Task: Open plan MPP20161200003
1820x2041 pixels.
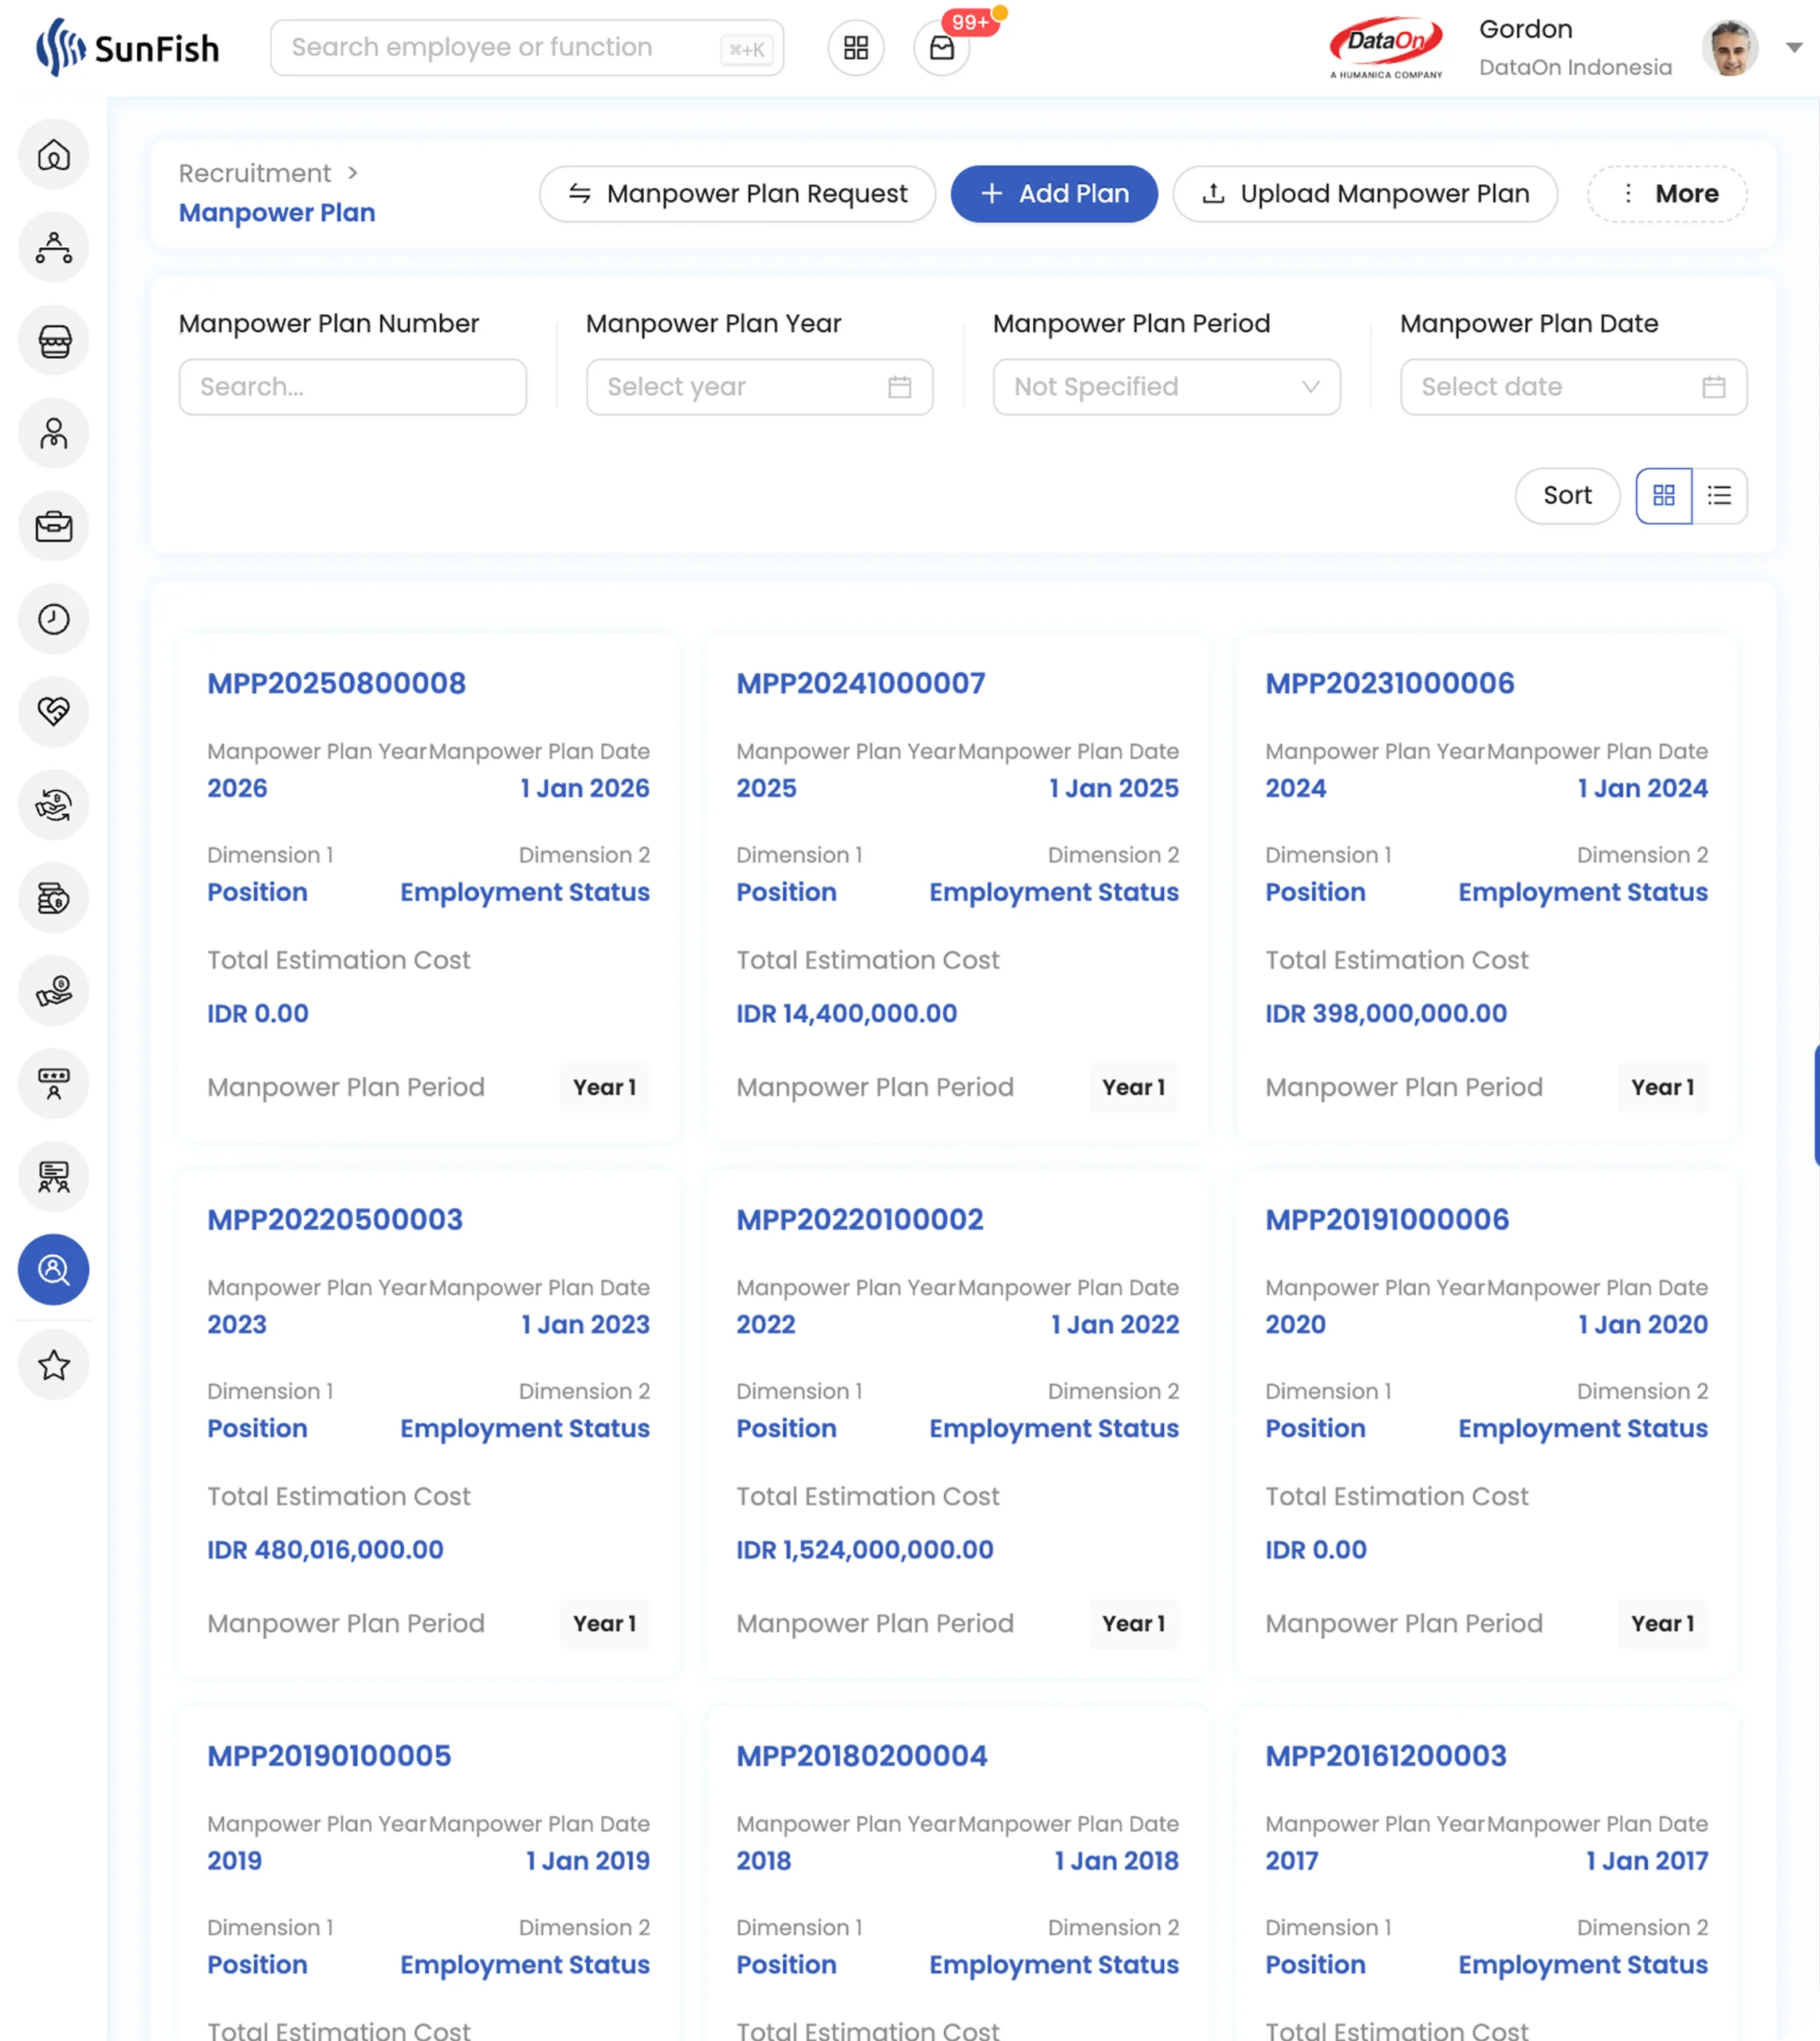Action: tap(1386, 1756)
